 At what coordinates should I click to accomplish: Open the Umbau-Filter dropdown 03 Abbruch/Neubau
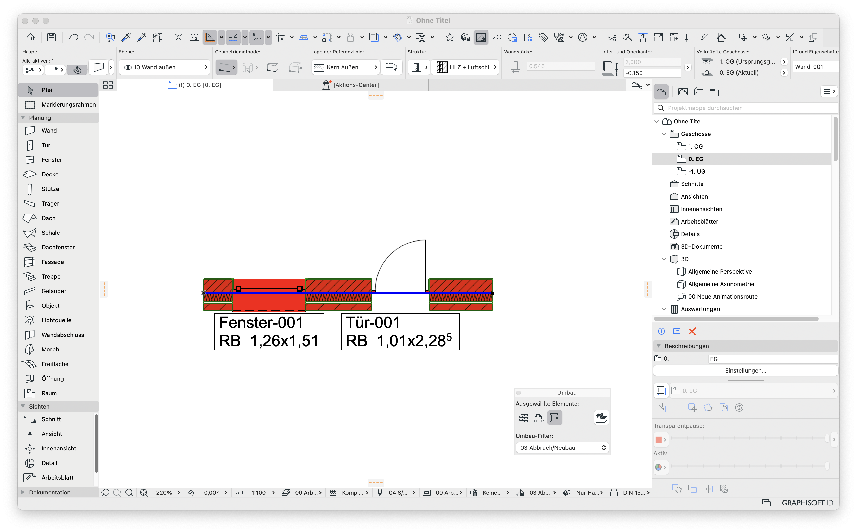(562, 448)
